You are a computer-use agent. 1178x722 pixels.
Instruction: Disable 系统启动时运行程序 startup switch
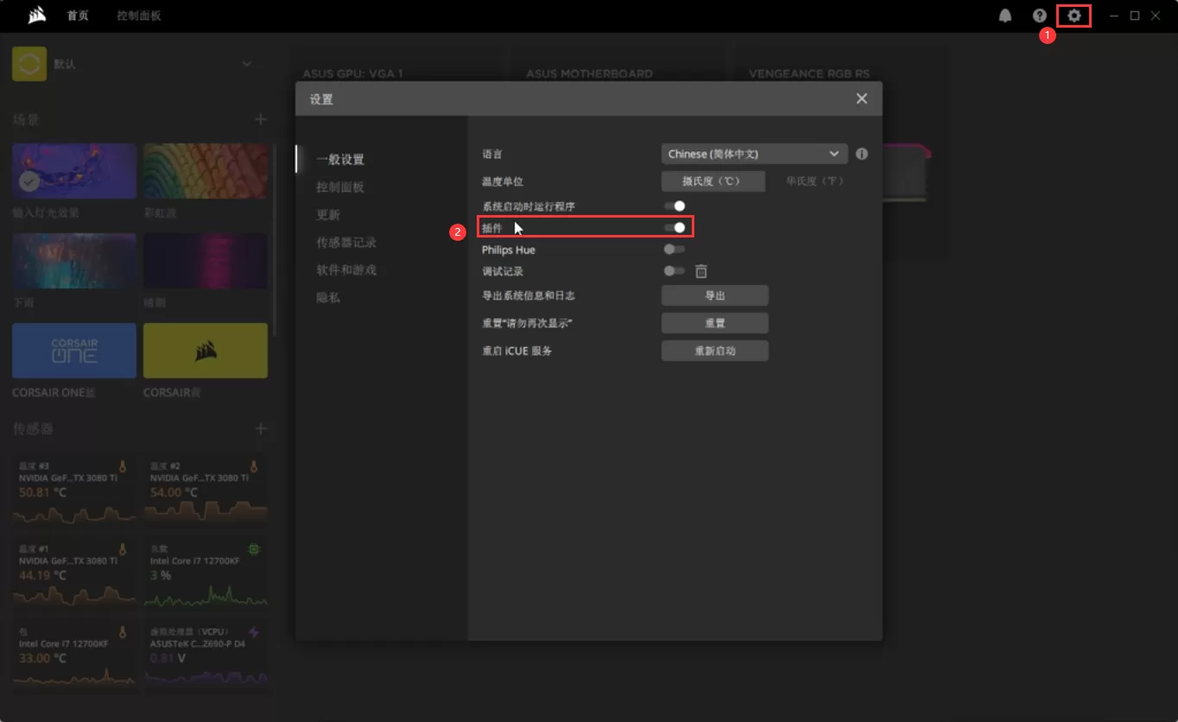pos(674,206)
